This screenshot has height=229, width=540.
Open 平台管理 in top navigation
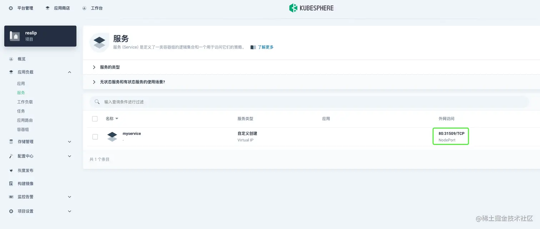(x=25, y=8)
